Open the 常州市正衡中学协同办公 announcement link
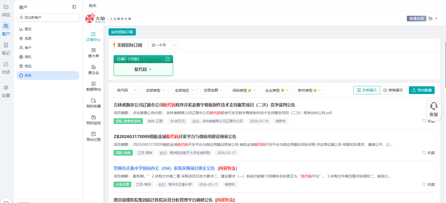Screen dimensions: 446x203 tap(164, 168)
